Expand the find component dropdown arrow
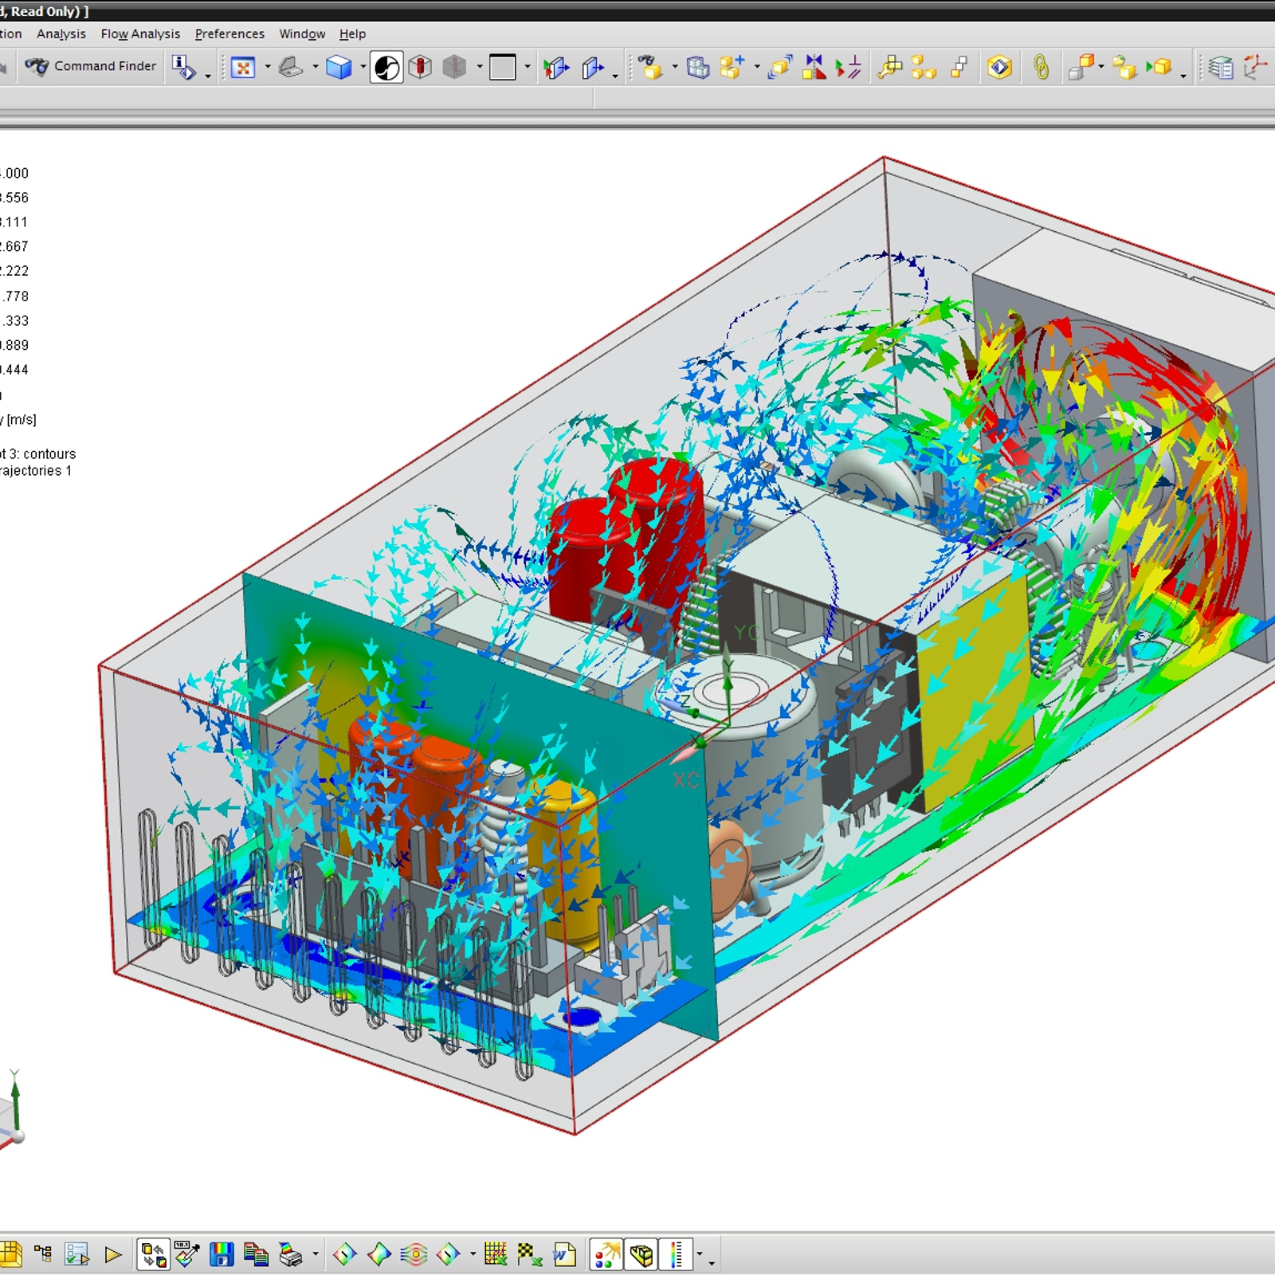Image resolution: width=1275 pixels, height=1275 pixels. (x=675, y=68)
